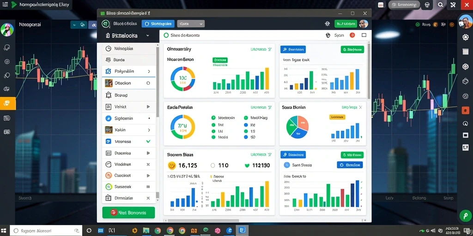Screen dimensions: 473x236
Task: Open the user avatar in dashboard header
Action: point(364,24)
